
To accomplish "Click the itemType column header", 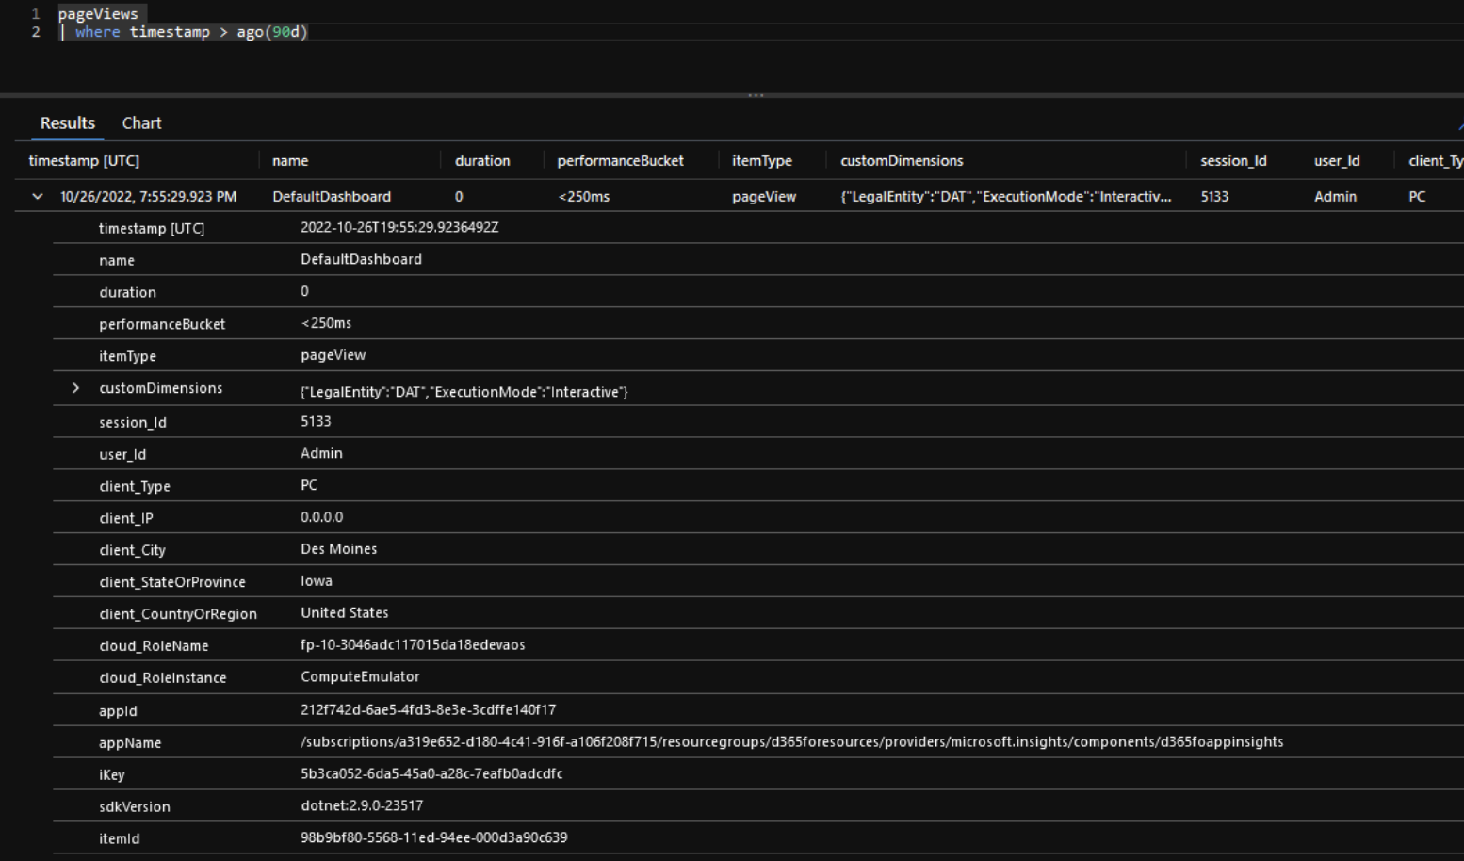I will click(x=762, y=161).
